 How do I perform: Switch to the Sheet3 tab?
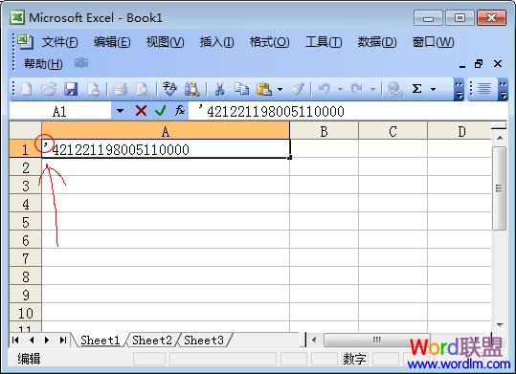point(204,341)
